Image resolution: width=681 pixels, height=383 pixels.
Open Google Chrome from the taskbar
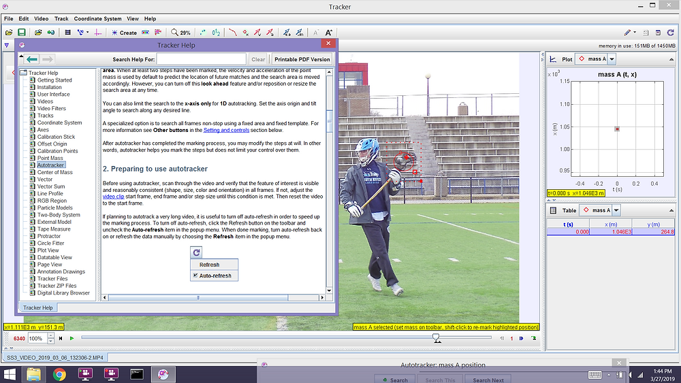point(59,374)
